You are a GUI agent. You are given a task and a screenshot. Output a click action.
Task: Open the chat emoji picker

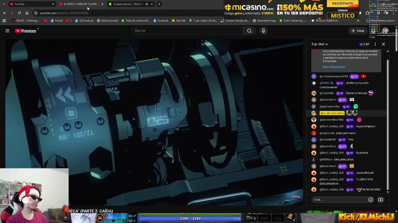click(x=370, y=200)
